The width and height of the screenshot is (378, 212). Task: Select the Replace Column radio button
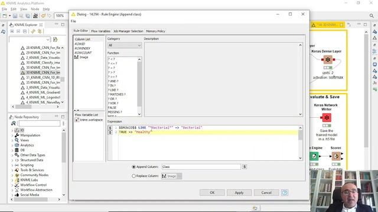tap(133, 176)
